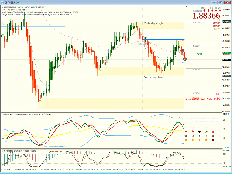
Task: Click the Yesterdays Low label
Action: [x=153, y=78]
